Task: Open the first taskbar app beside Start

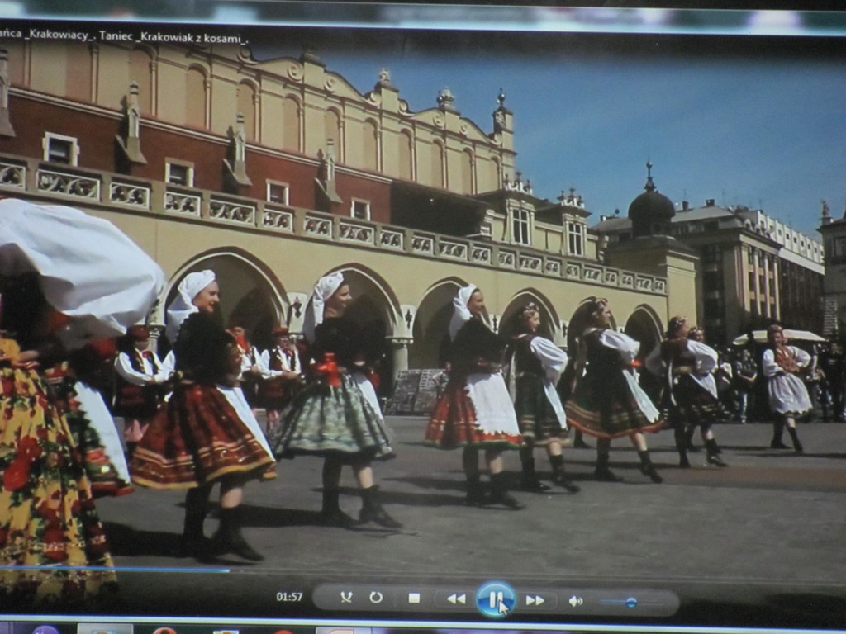Action: (105, 630)
